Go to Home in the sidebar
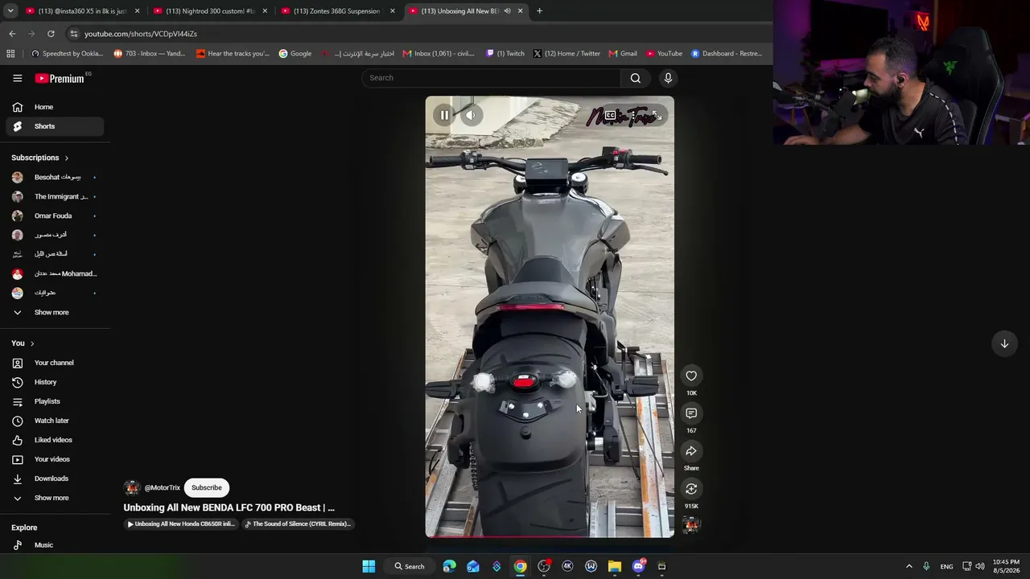This screenshot has width=1030, height=579. [x=55, y=107]
